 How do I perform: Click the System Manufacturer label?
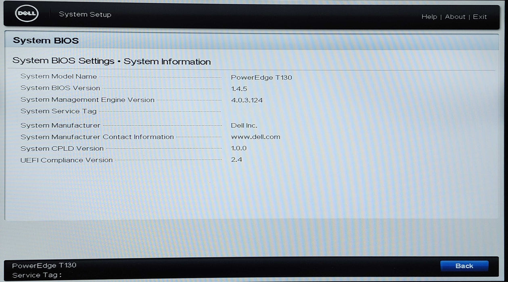point(60,126)
